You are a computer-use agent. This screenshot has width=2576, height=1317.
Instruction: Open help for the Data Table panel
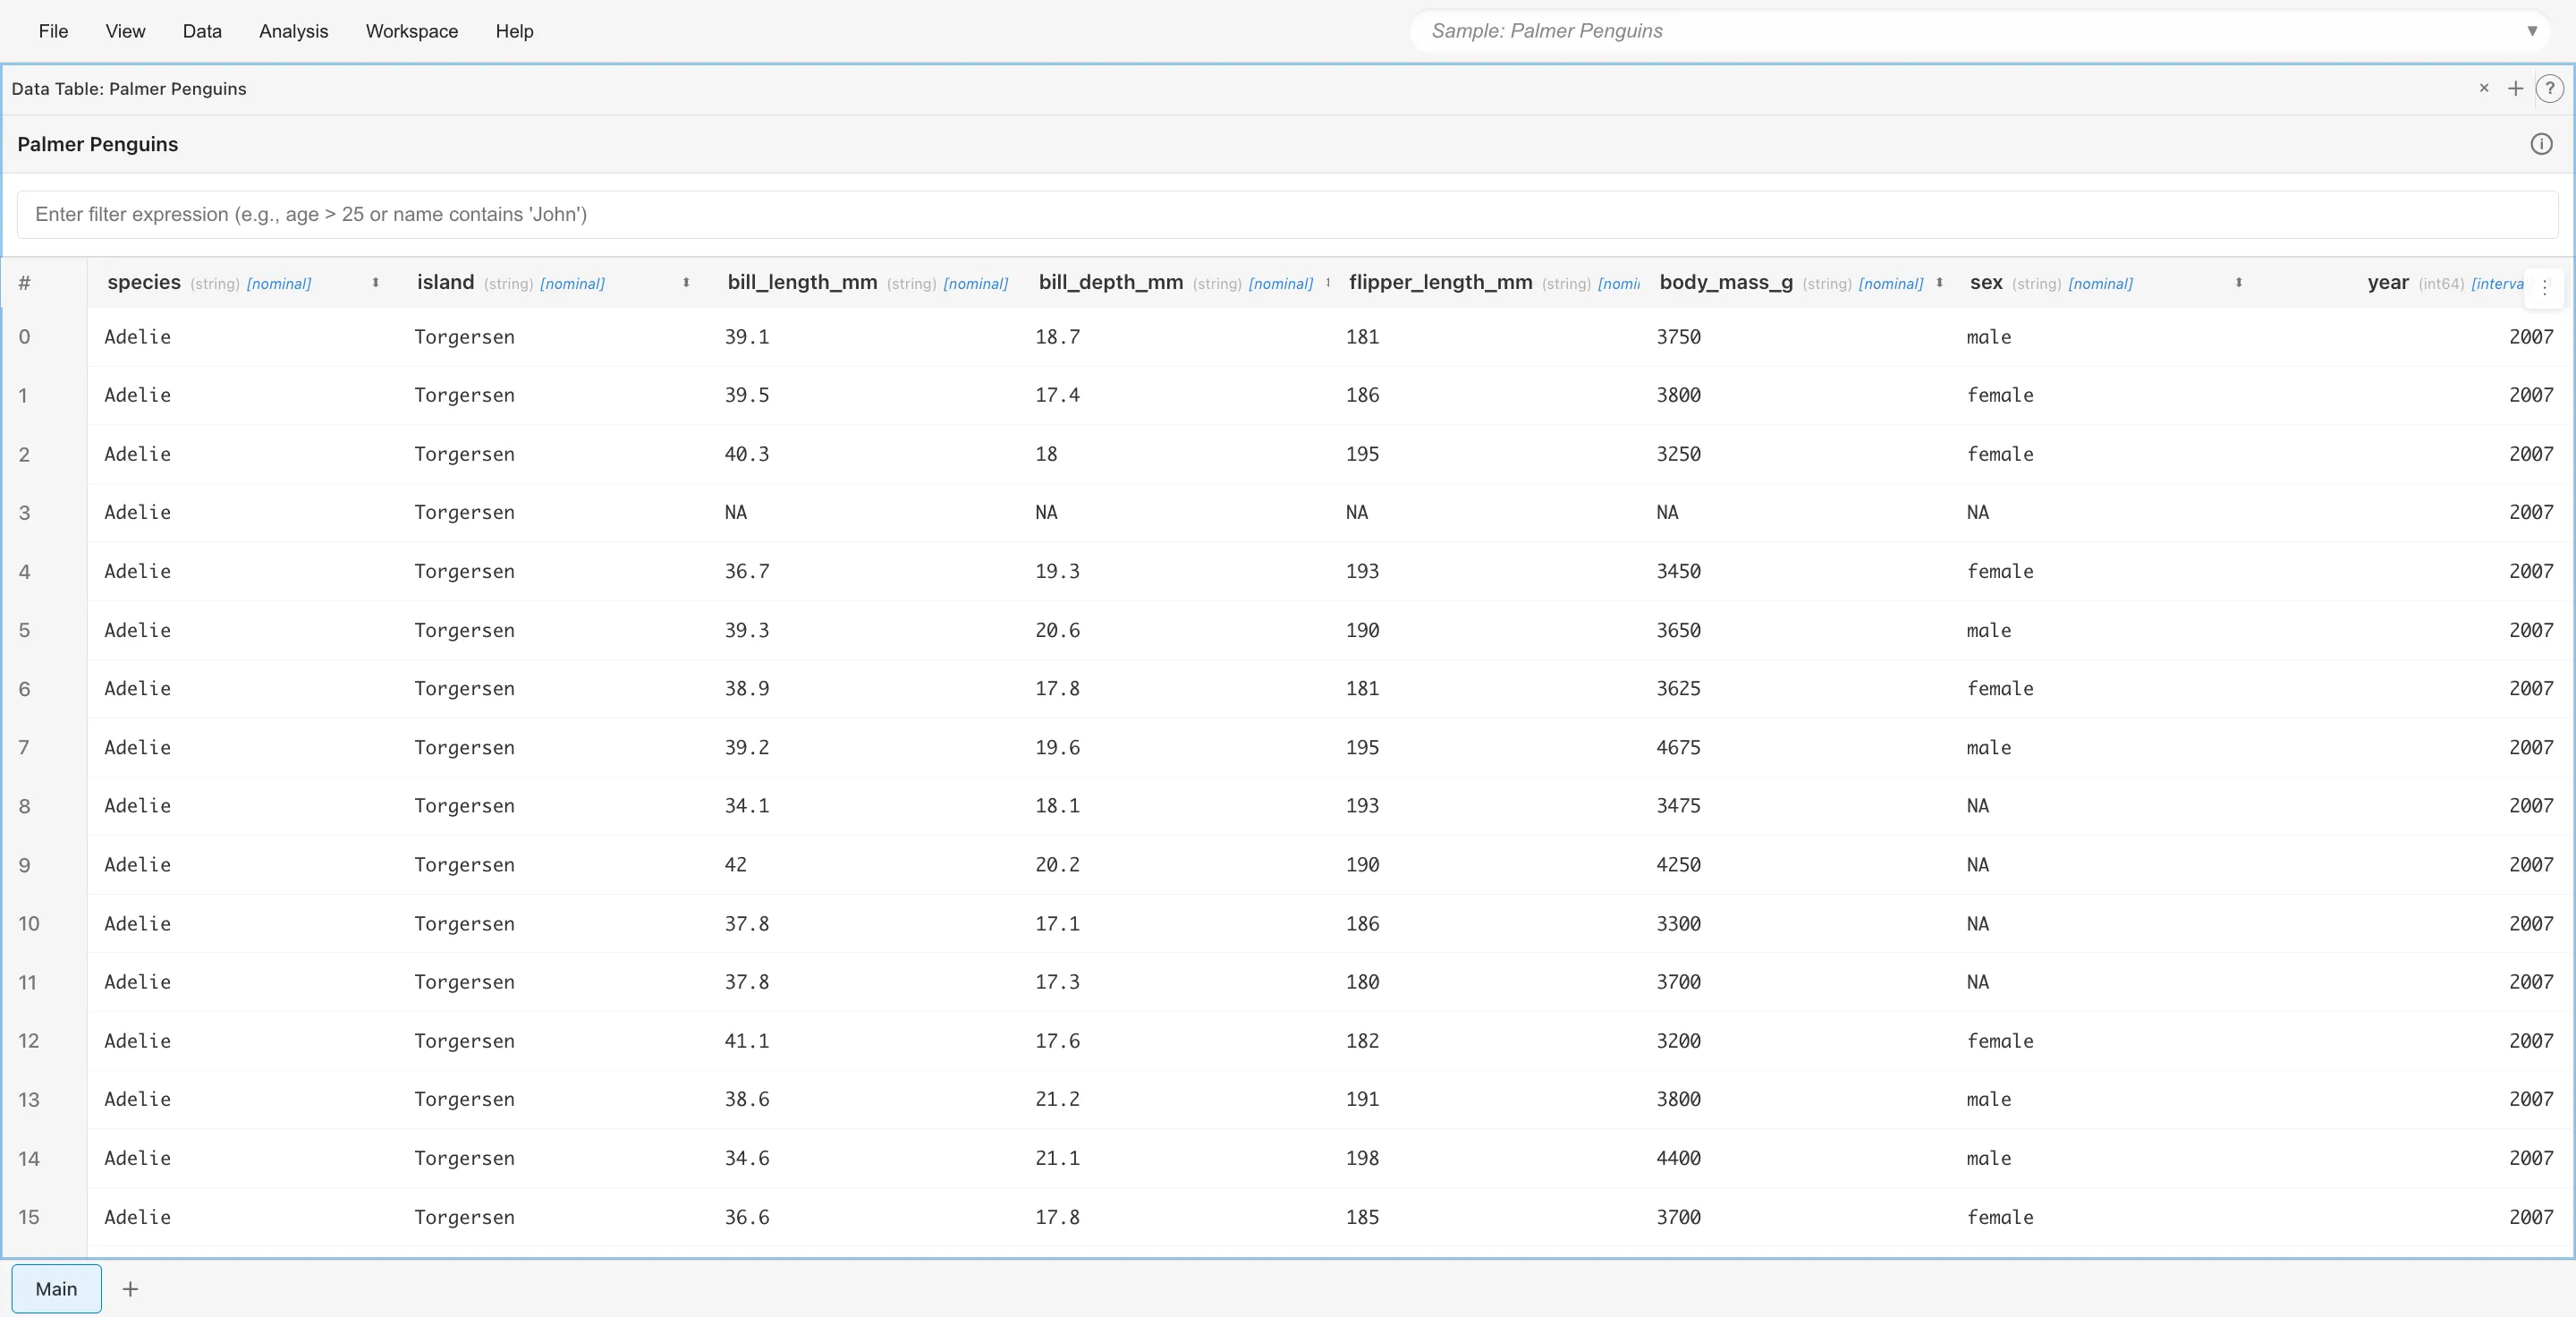[x=2551, y=89]
